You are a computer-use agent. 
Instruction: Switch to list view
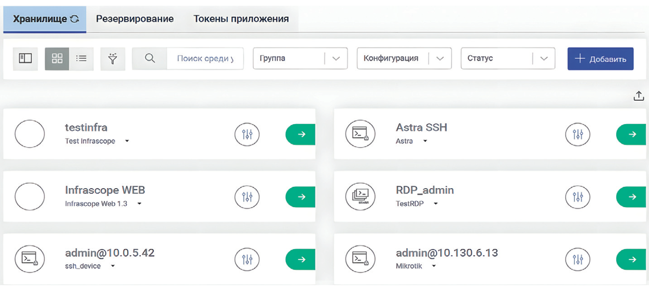(x=81, y=58)
